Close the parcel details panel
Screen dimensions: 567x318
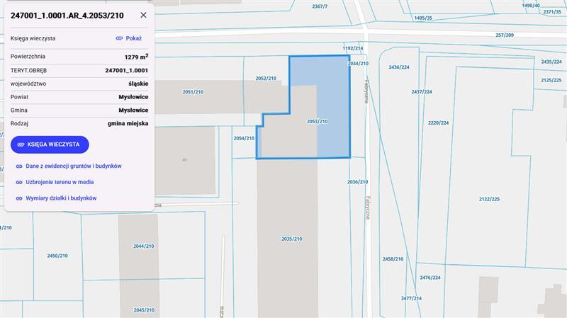point(144,14)
